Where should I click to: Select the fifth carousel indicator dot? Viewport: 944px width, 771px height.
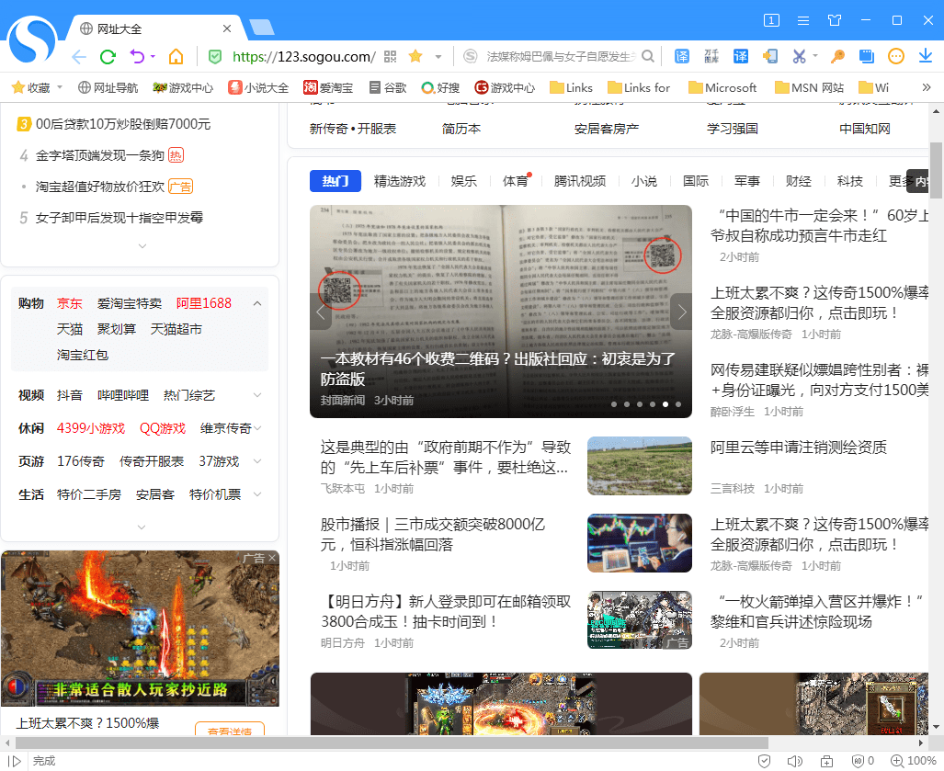[665, 403]
